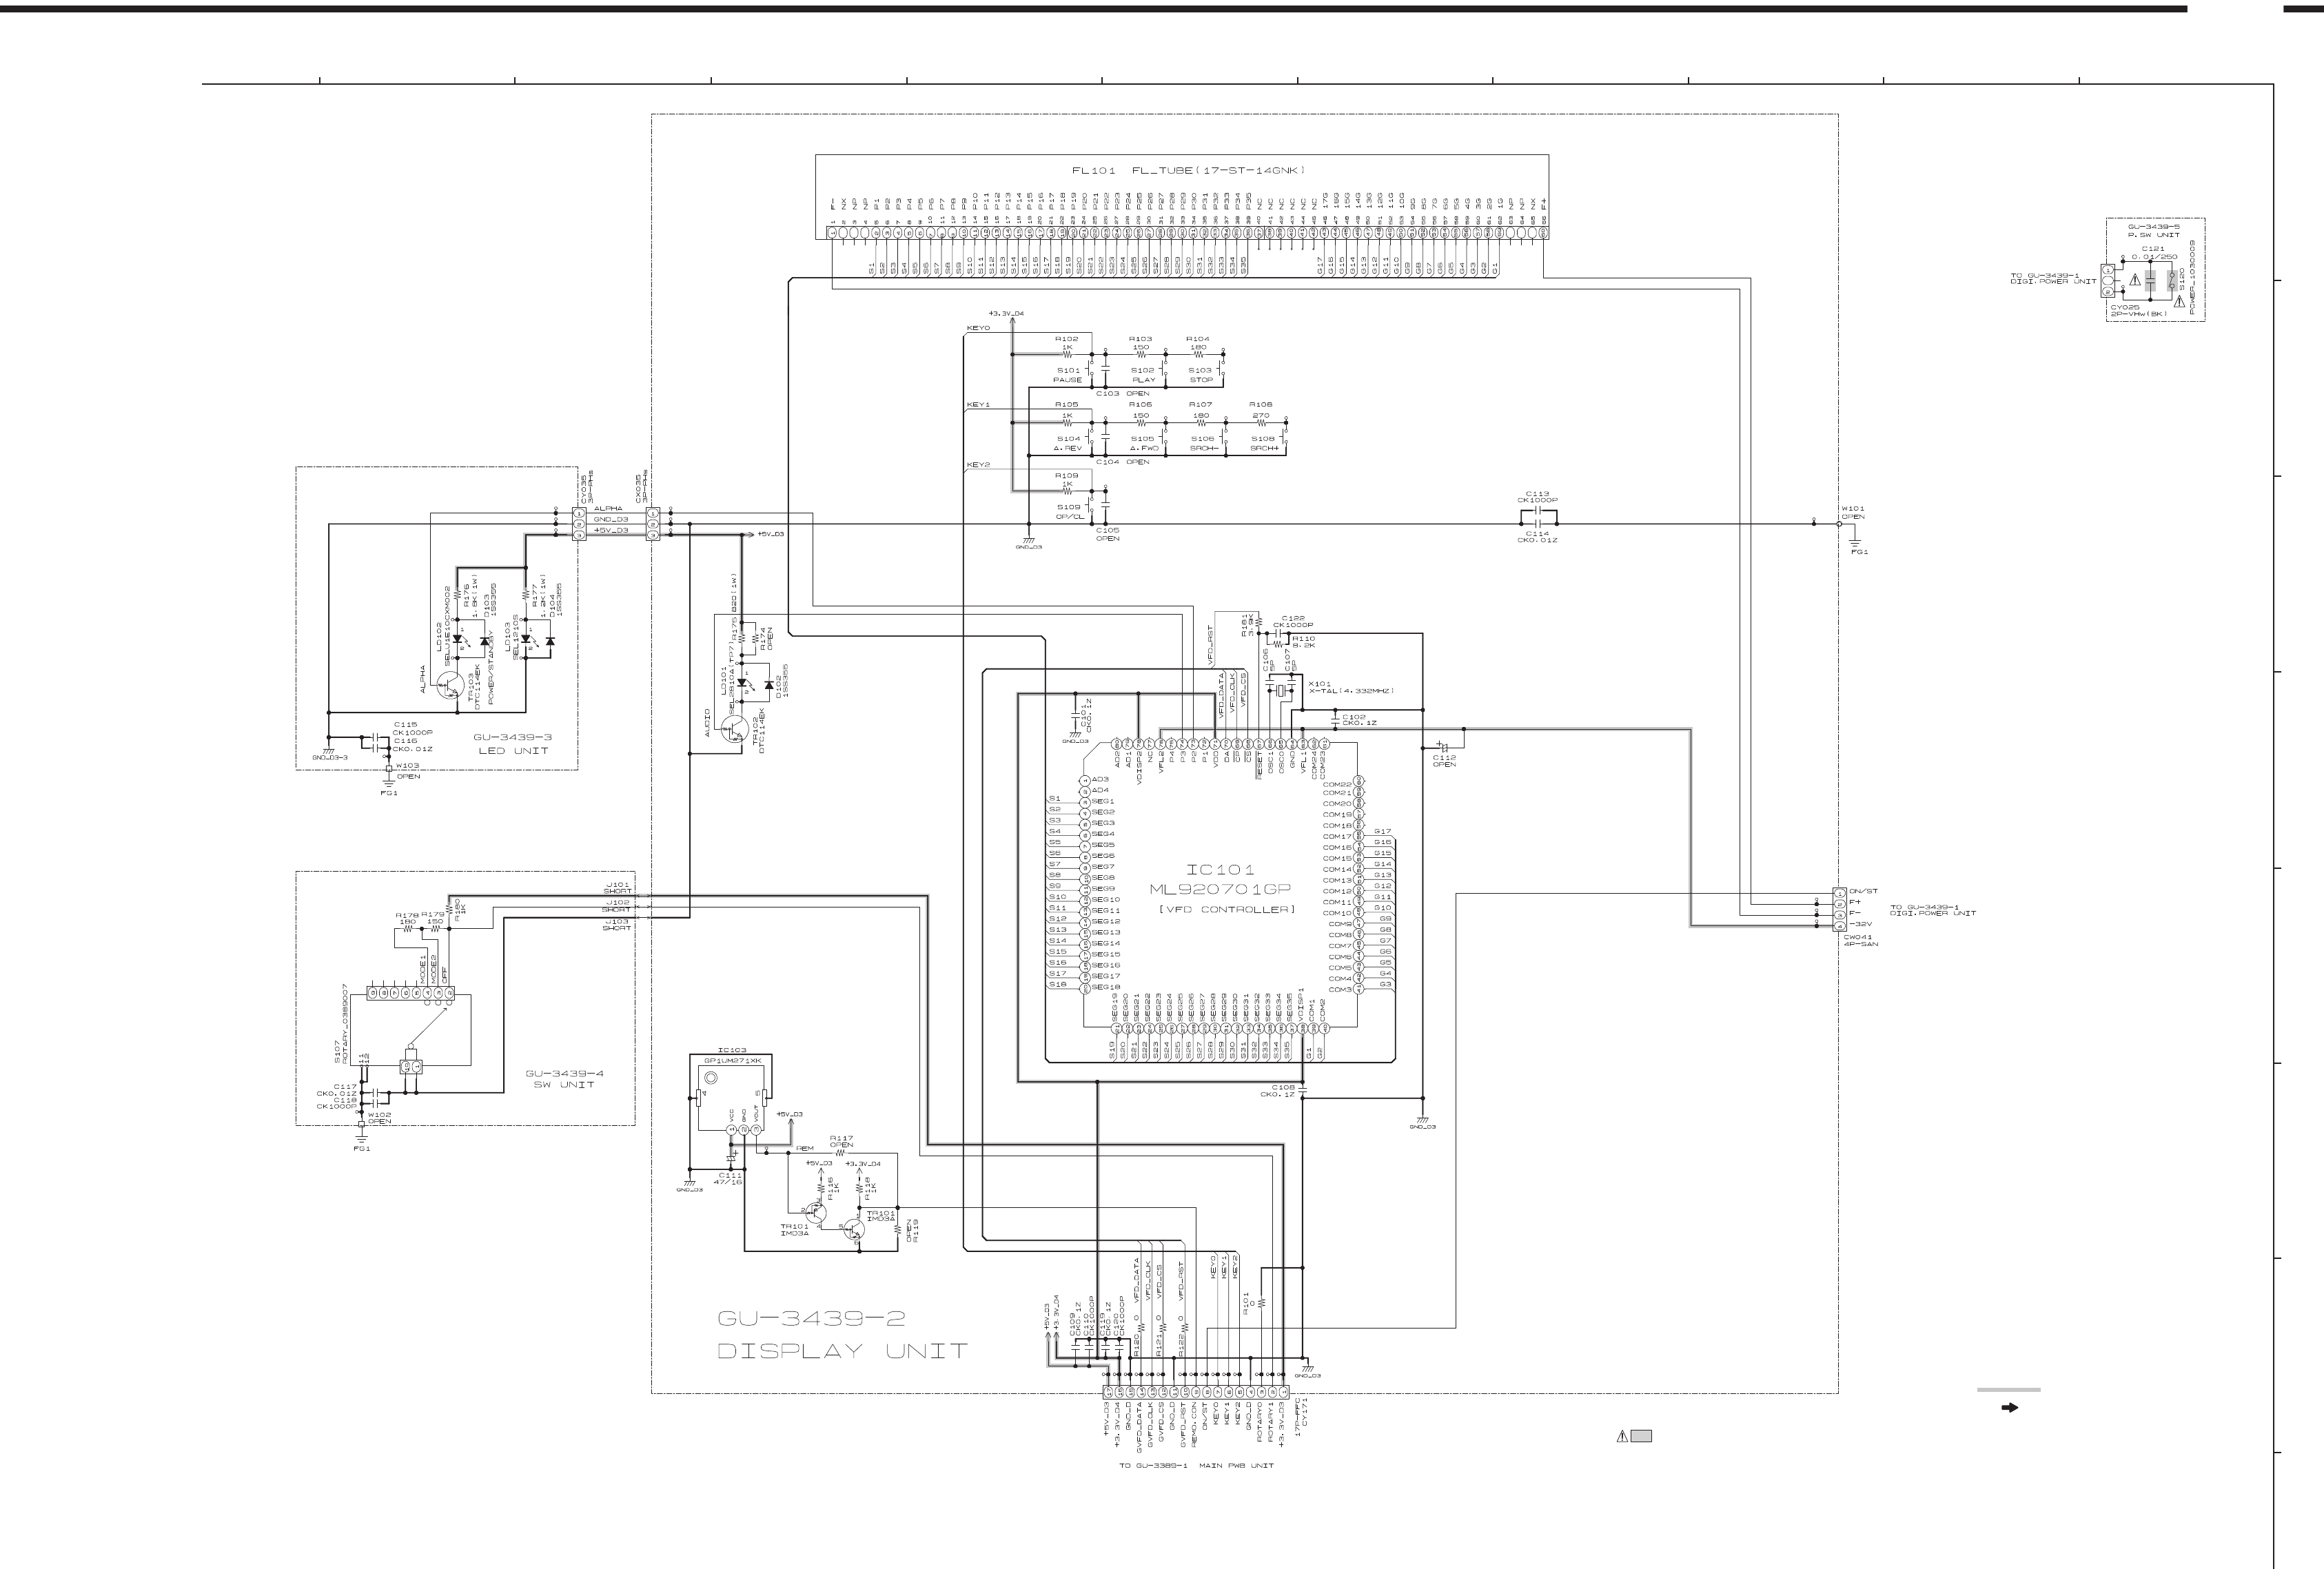This screenshot has width=2324, height=1569.
Task: Click the 'X-TAL(4.332MHZ)' text
Action: coord(1351,691)
